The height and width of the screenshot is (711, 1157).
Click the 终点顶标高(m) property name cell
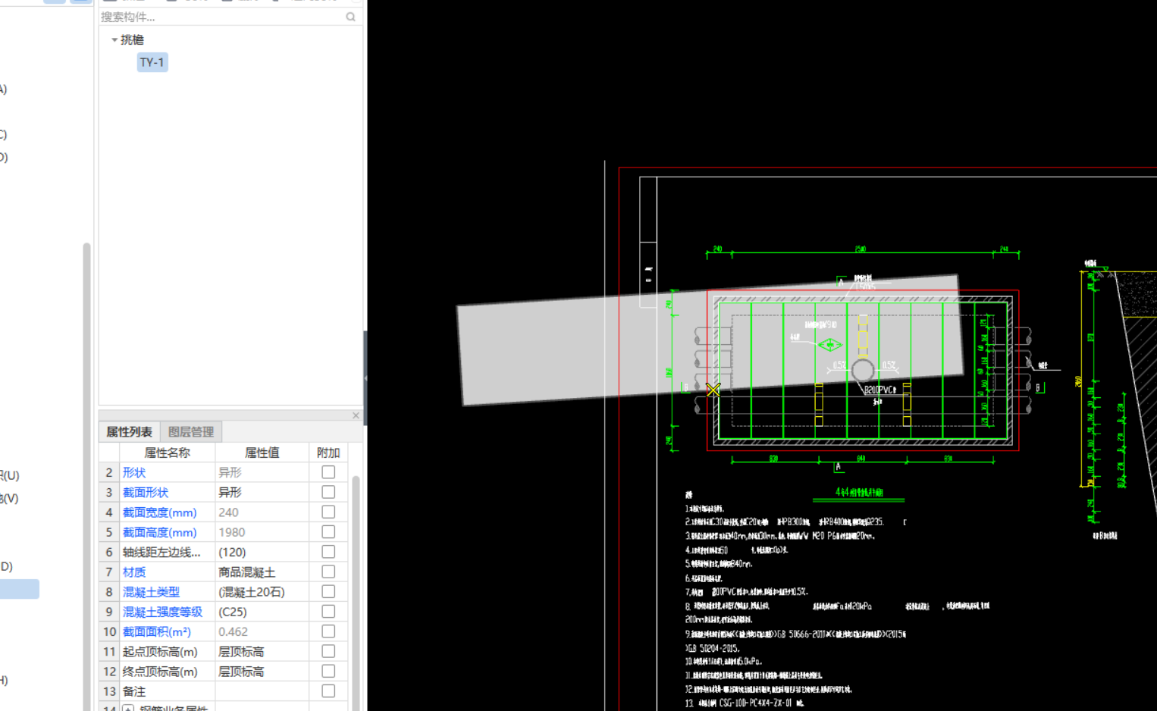click(167, 672)
